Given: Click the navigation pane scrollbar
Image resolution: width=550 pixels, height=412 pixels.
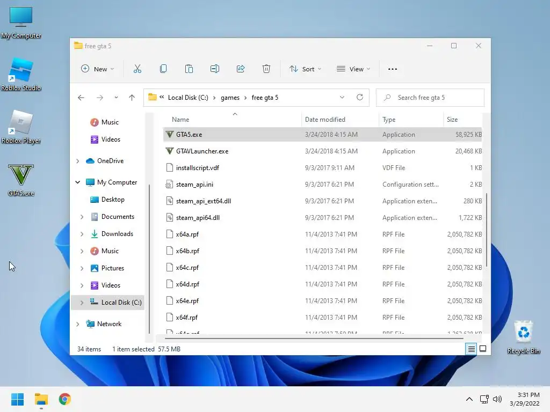Looking at the screenshot, I should tap(149, 259).
